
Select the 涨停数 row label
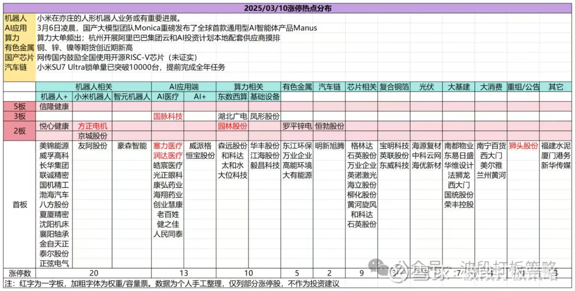tap(20, 273)
